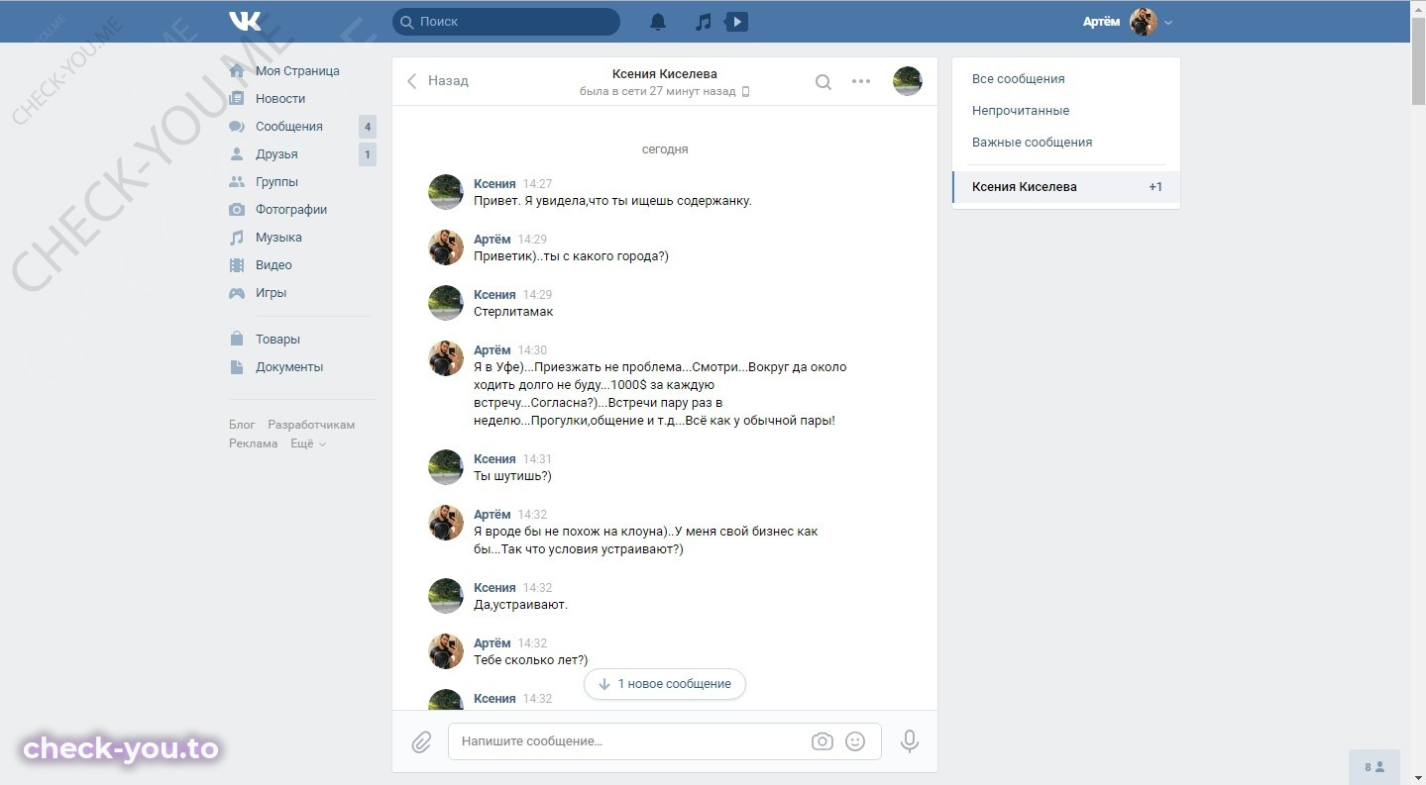The width and height of the screenshot is (1426, 785).
Task: Select the Ксения Киселева conversation tab
Action: click(1066, 187)
